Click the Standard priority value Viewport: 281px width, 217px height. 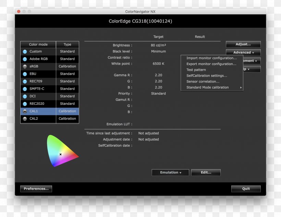[158, 93]
